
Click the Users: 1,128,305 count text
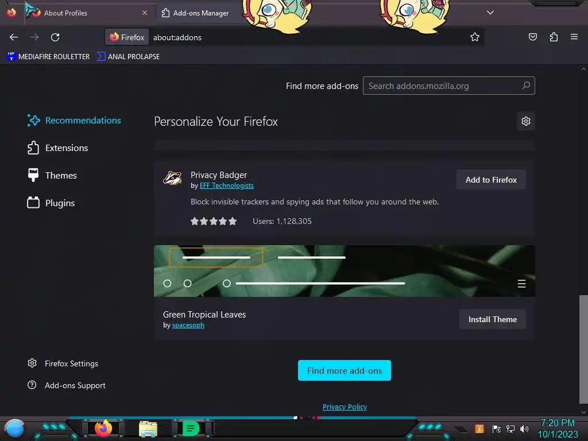tap(282, 221)
